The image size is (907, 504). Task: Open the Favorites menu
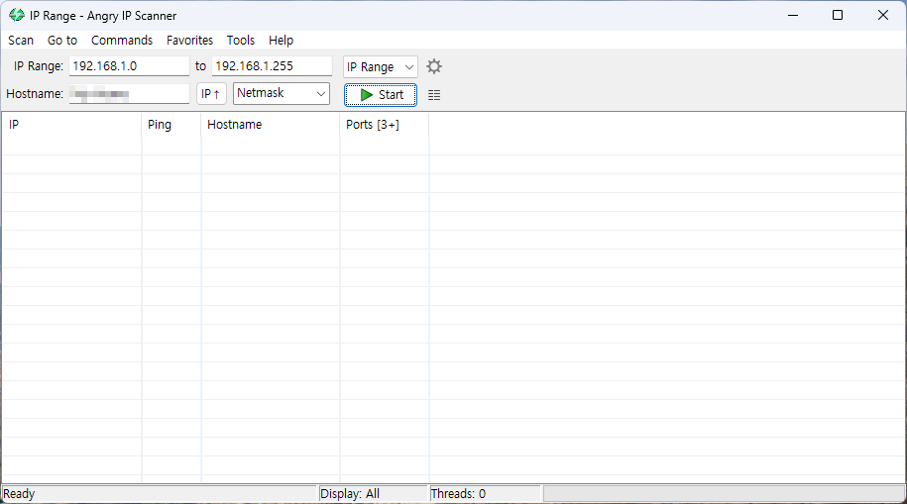pos(189,41)
